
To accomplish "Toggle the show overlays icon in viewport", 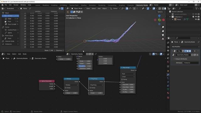I will (x=154, y=8).
